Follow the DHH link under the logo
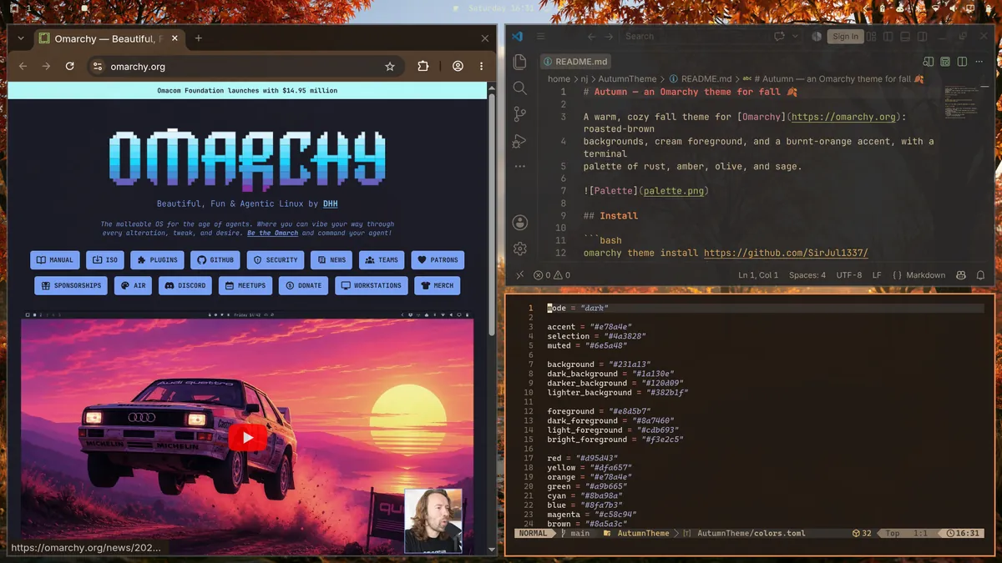 (331, 204)
